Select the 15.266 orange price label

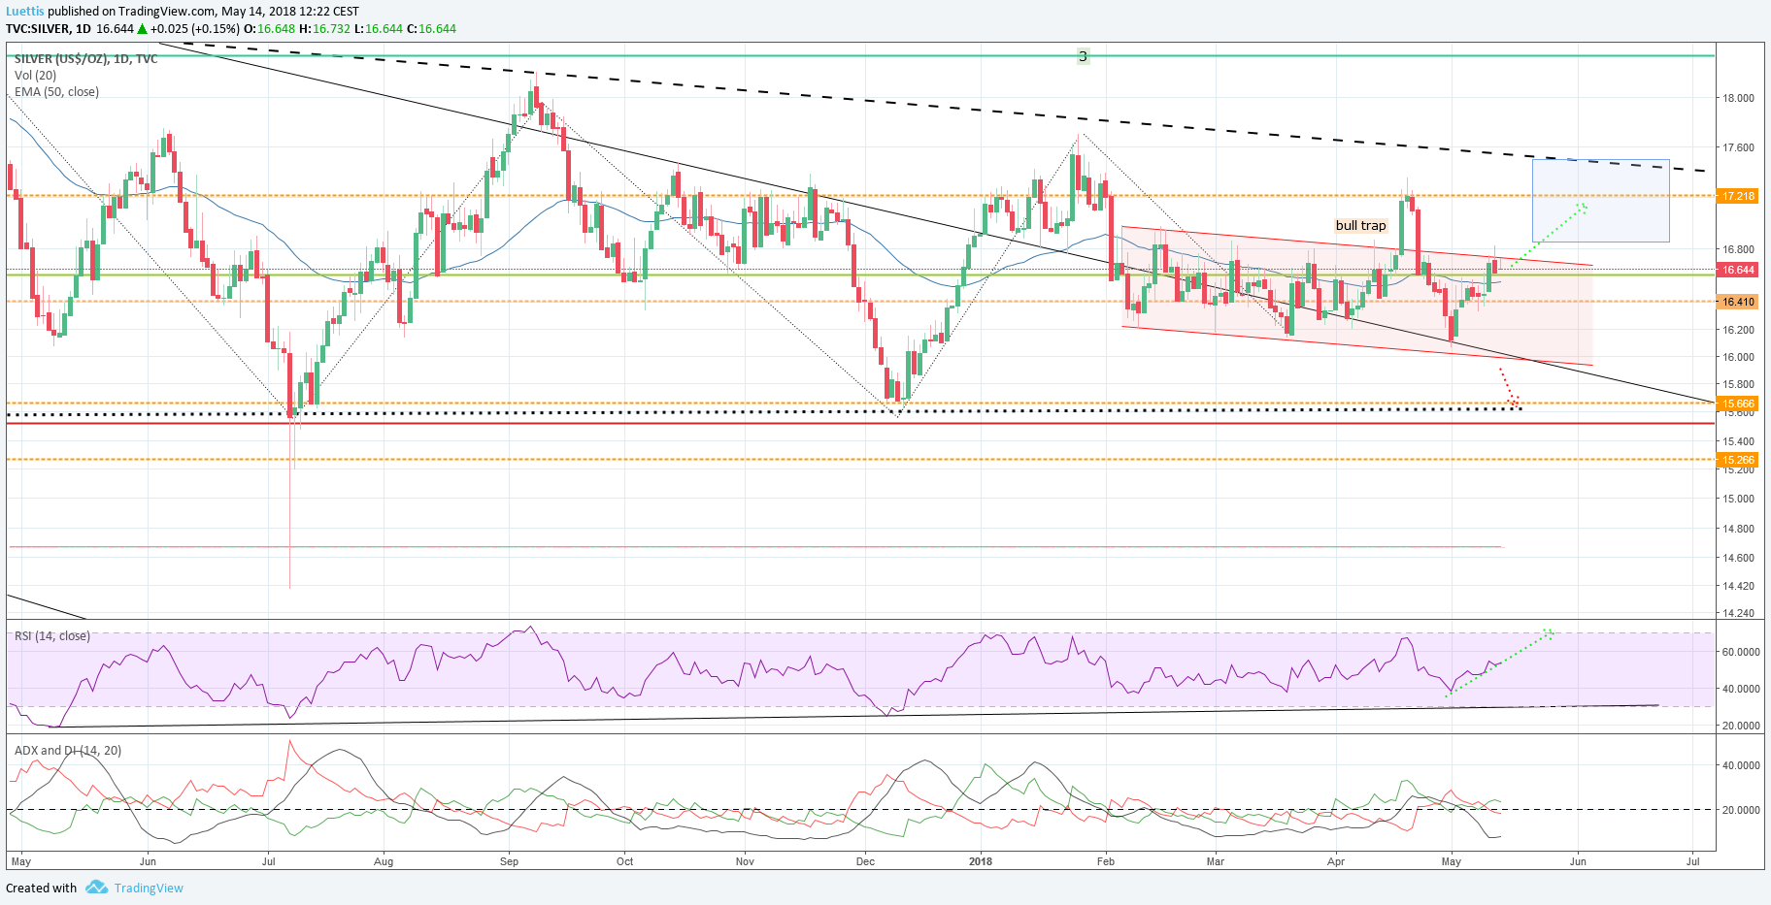1738,460
